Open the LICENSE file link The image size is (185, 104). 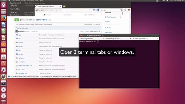coord(21,70)
